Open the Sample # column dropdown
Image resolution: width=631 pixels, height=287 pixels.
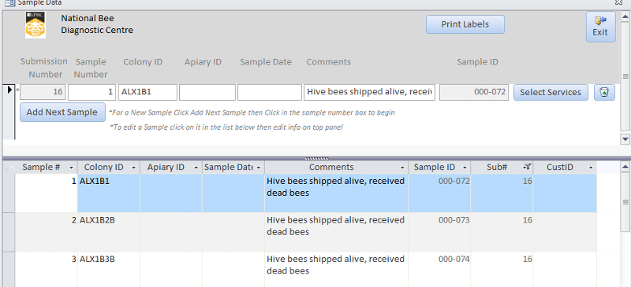71,167
